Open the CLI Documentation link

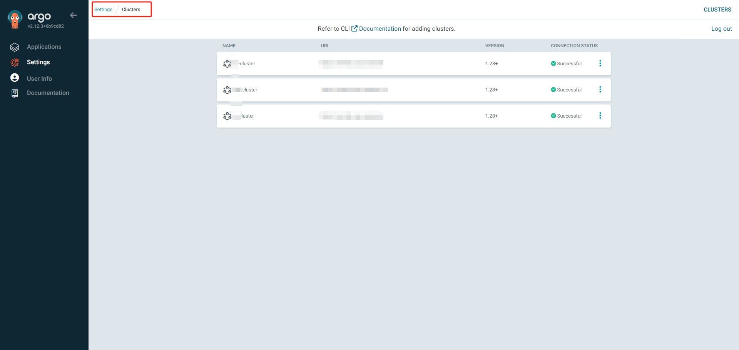tap(380, 29)
